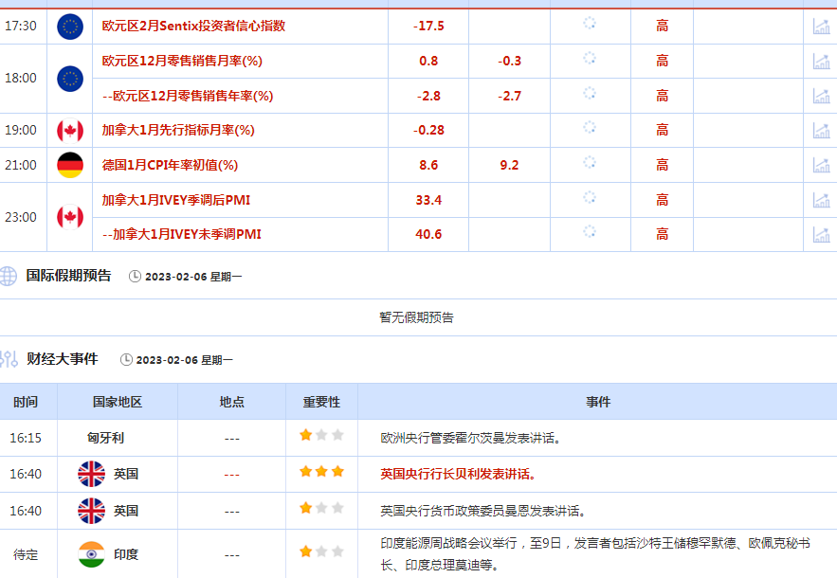Viewport: 837px width, 578px height.
Task: Click the German flag icon at 21:00
Action: (70, 165)
